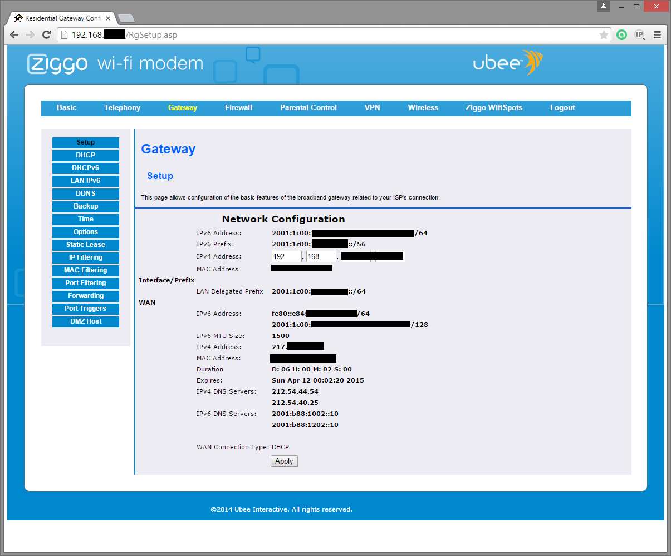Viewport: 671px width, 556px height.
Task: Select the Gateway menu item
Action: point(183,108)
